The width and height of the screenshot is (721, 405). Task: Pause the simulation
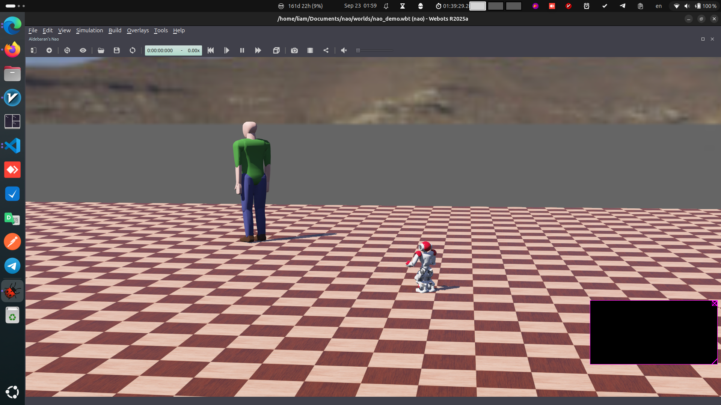(x=242, y=50)
